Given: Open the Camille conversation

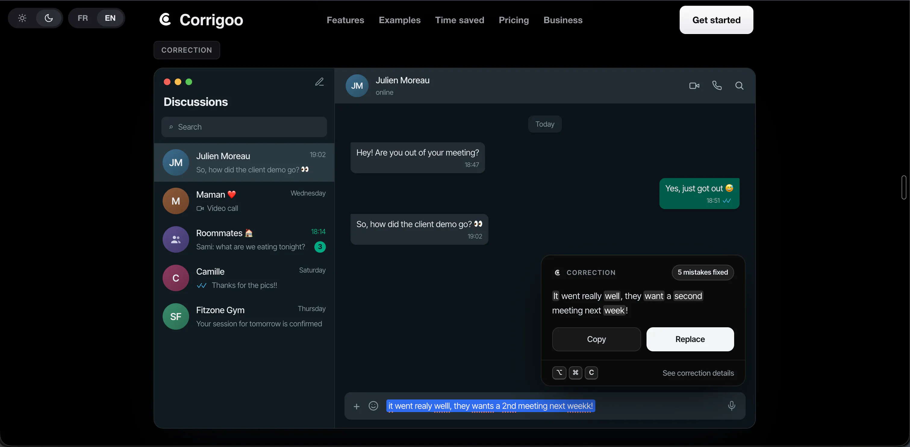Looking at the screenshot, I should coord(244,278).
